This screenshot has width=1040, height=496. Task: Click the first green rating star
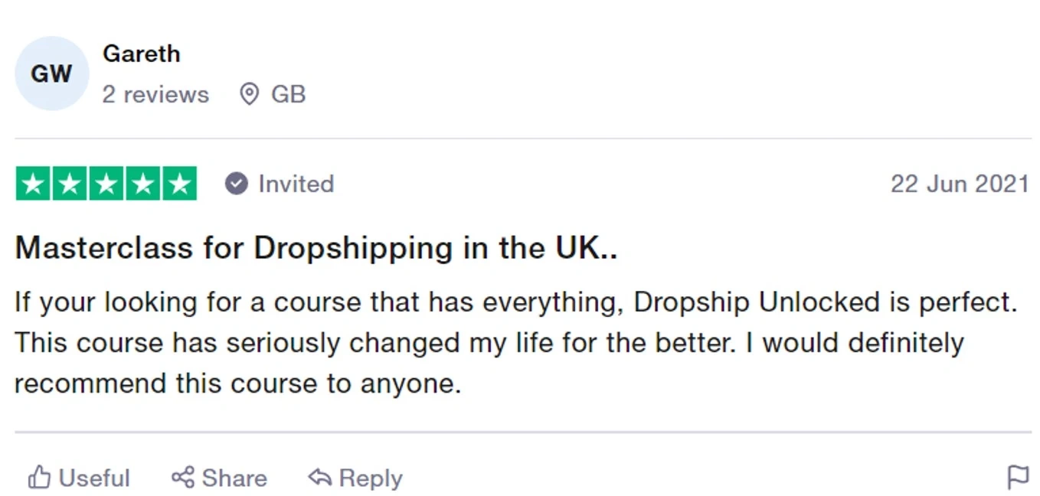33,184
